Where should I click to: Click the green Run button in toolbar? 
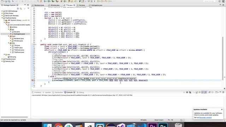(x=49, y=1)
